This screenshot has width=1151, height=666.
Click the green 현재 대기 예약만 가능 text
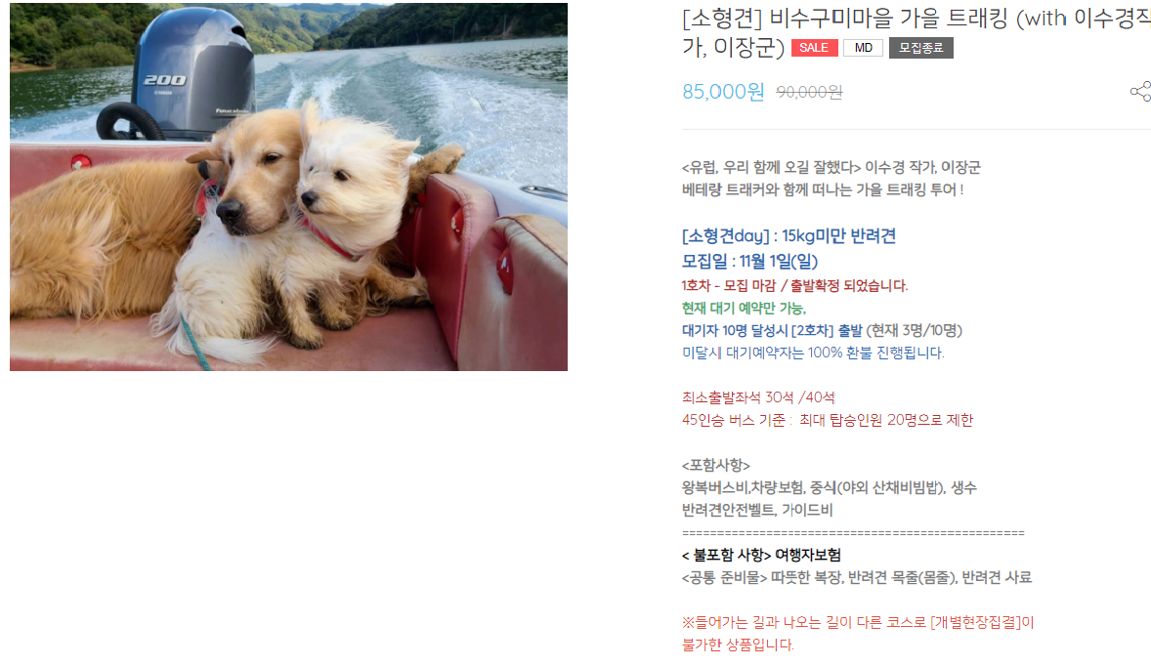pyautogui.click(x=744, y=308)
